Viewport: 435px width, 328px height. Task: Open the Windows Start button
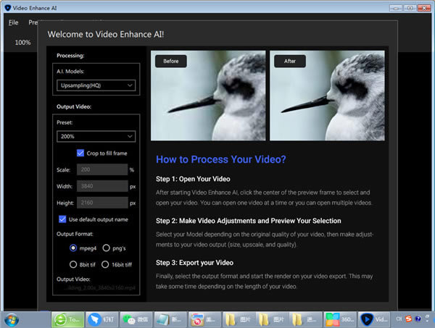pos(12,320)
